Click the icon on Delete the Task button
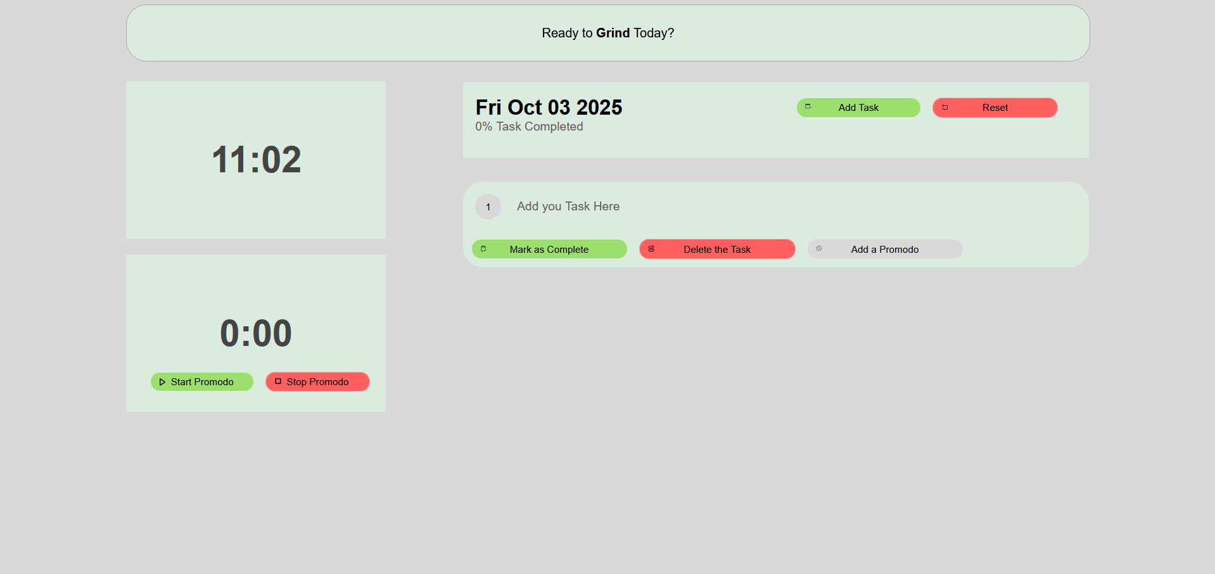The width and height of the screenshot is (1215, 574). pyautogui.click(x=651, y=249)
